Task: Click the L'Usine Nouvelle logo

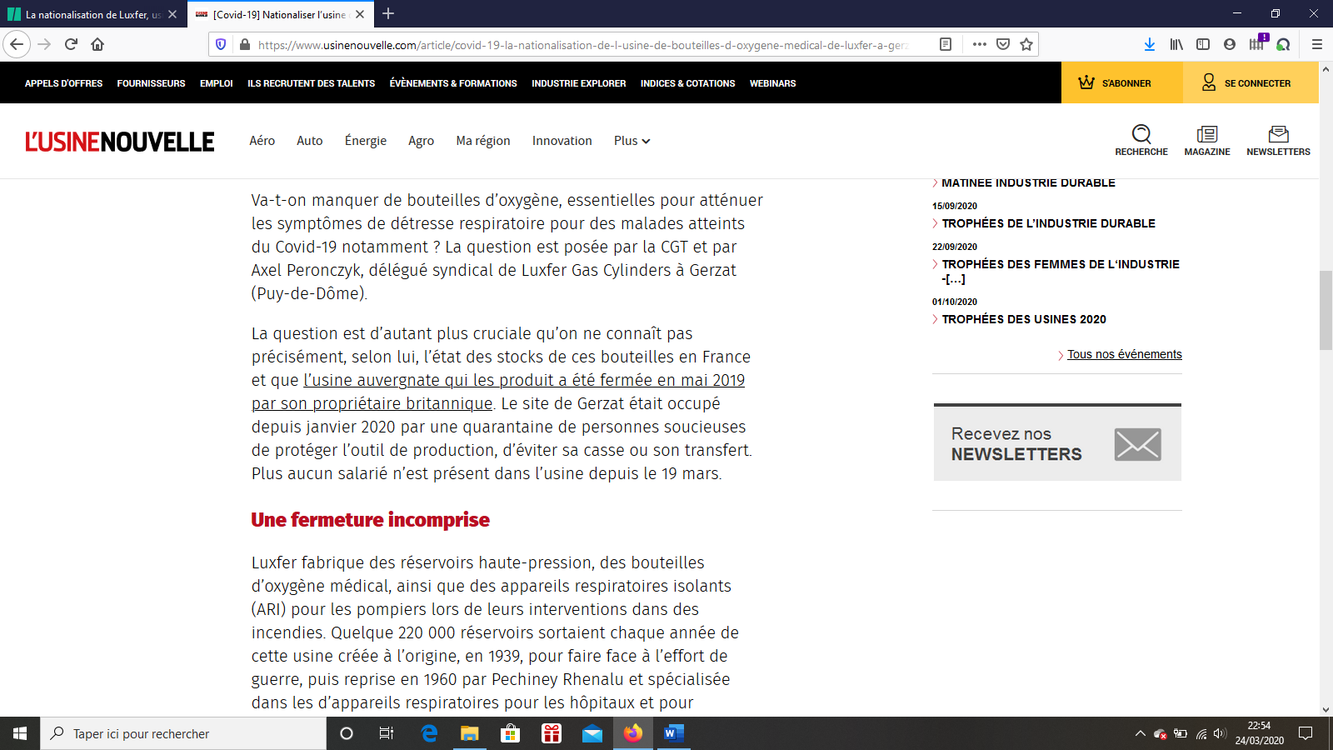Action: [x=120, y=142]
